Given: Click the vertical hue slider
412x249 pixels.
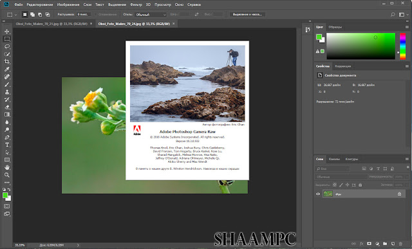Looking at the screenshot, I should coord(403,46).
